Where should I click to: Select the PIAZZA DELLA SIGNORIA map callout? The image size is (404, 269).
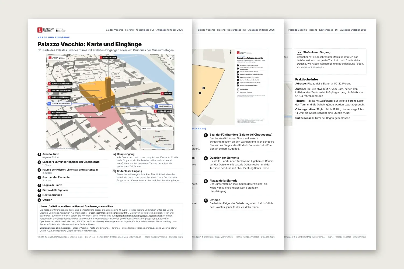[x=60, y=117]
